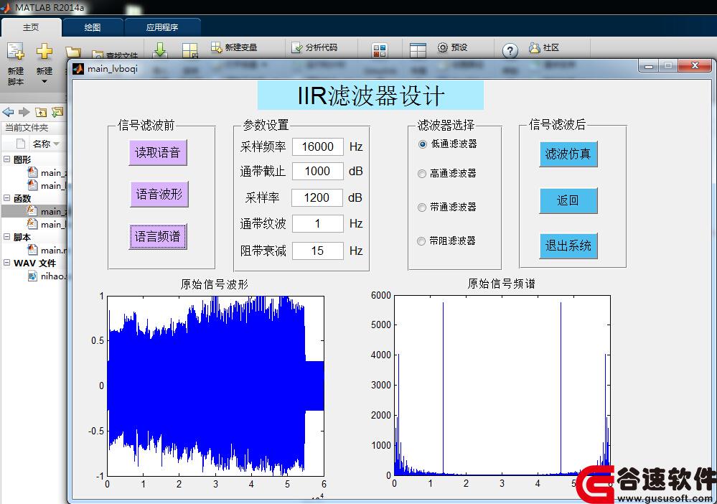717x504 pixels.
Task: Click the 函数 group label
Action: pyautogui.click(x=22, y=198)
